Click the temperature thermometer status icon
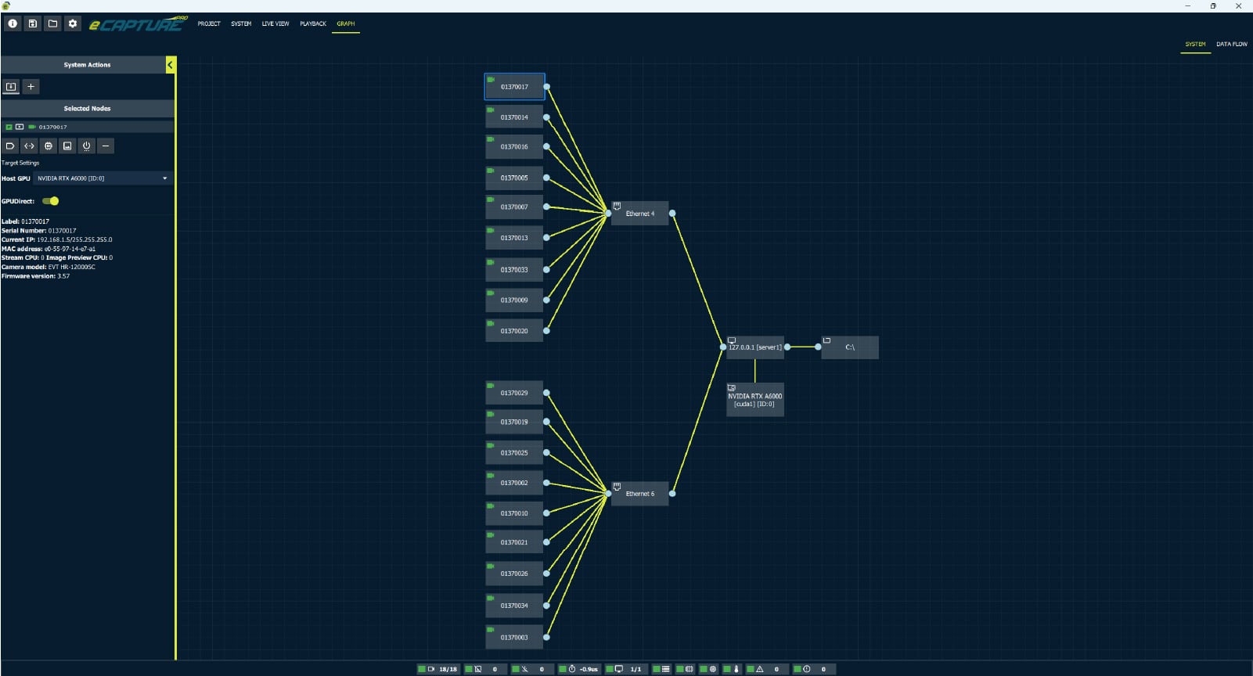The height and width of the screenshot is (676, 1253). coord(736,669)
